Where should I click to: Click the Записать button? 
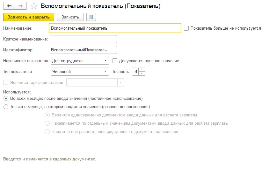70,17
